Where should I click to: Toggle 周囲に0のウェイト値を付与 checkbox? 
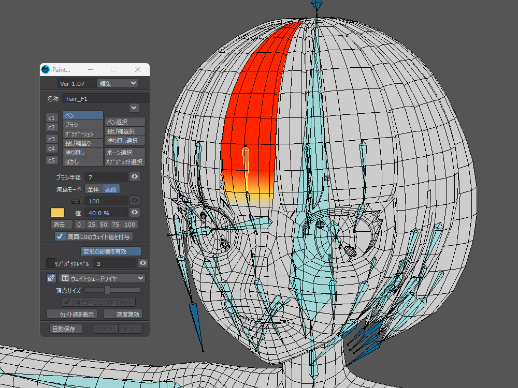coord(60,236)
